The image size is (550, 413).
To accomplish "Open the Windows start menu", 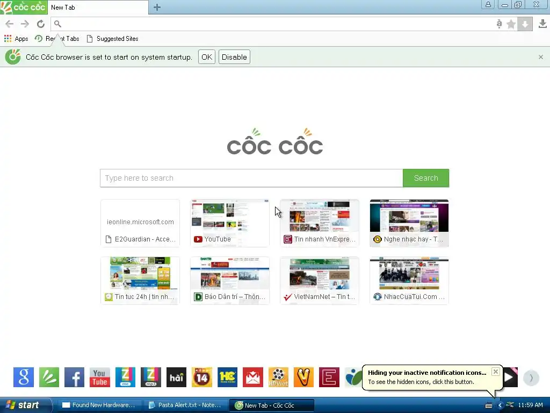I will (x=26, y=405).
